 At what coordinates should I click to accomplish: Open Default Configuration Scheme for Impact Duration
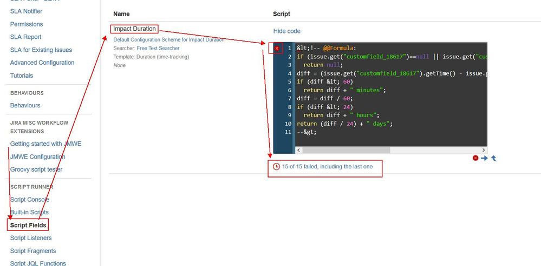[169, 39]
